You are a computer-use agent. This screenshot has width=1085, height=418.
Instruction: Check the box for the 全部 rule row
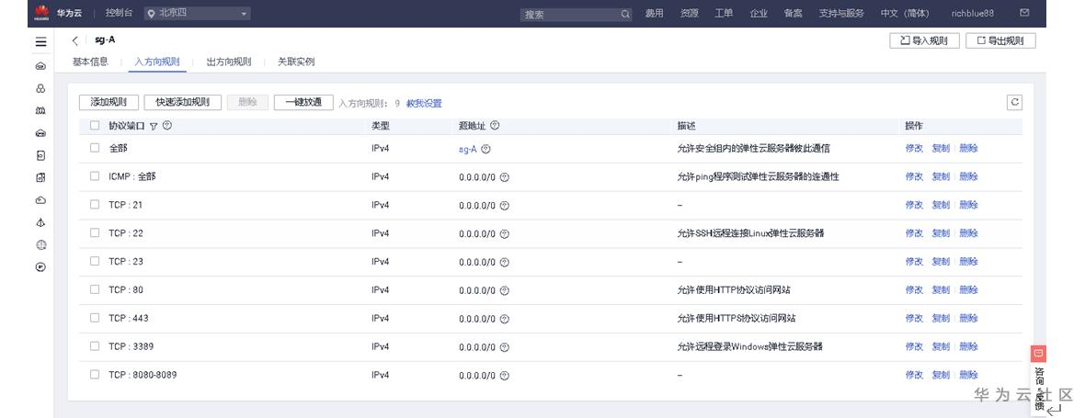click(95, 148)
